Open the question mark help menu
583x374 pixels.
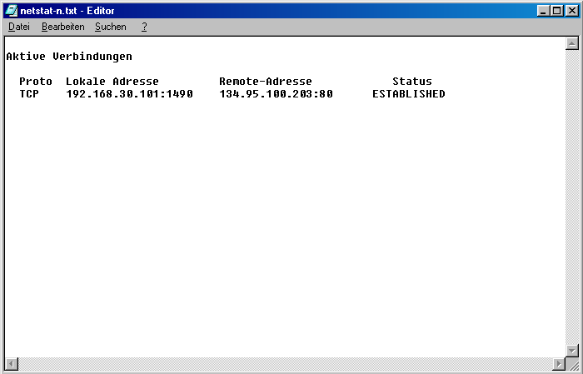tap(144, 27)
